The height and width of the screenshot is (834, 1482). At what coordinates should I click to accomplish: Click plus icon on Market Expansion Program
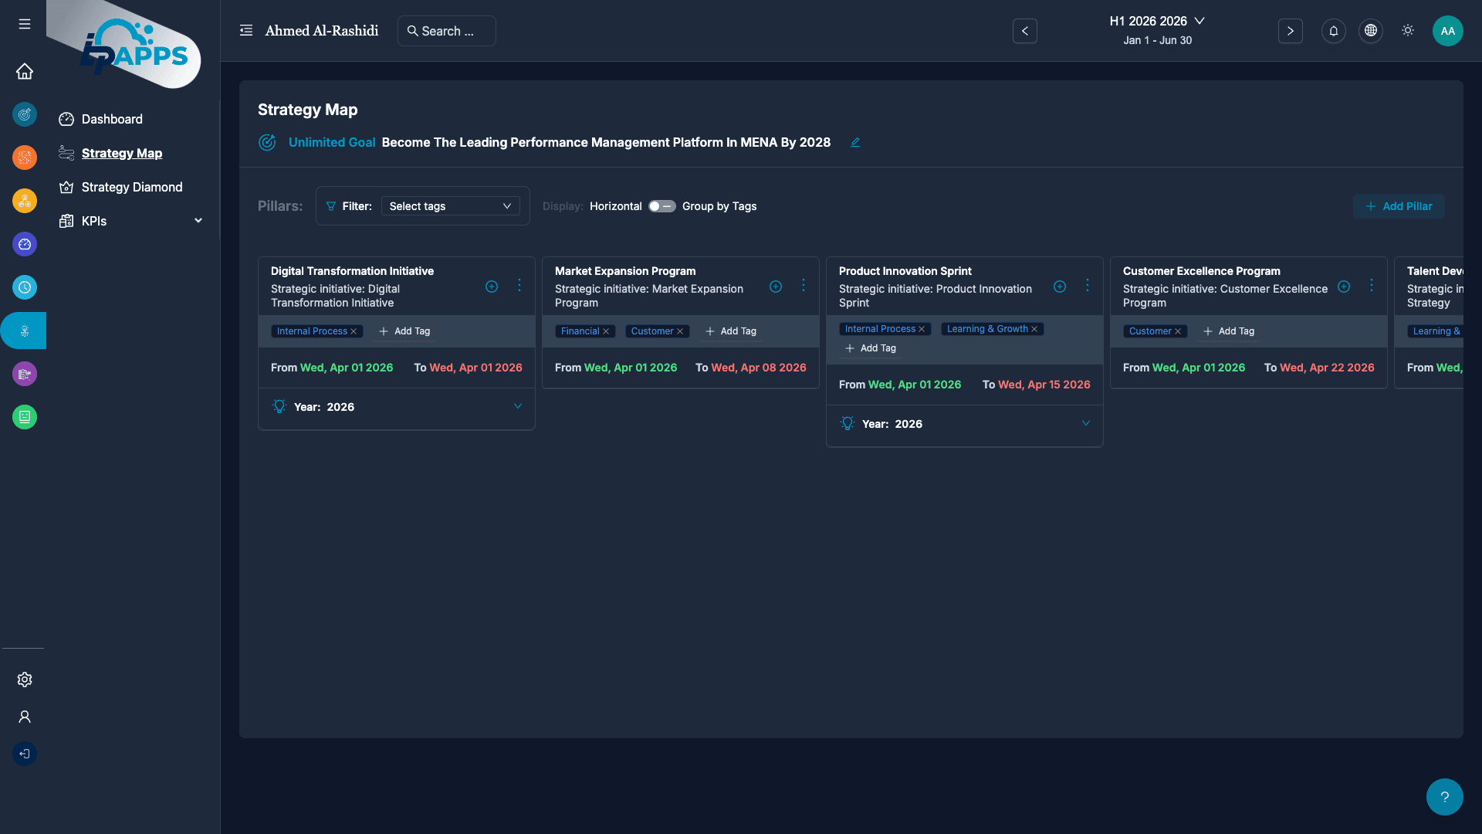(x=776, y=286)
